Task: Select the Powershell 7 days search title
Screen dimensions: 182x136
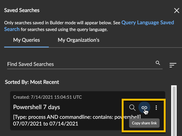Action: click(x=36, y=107)
